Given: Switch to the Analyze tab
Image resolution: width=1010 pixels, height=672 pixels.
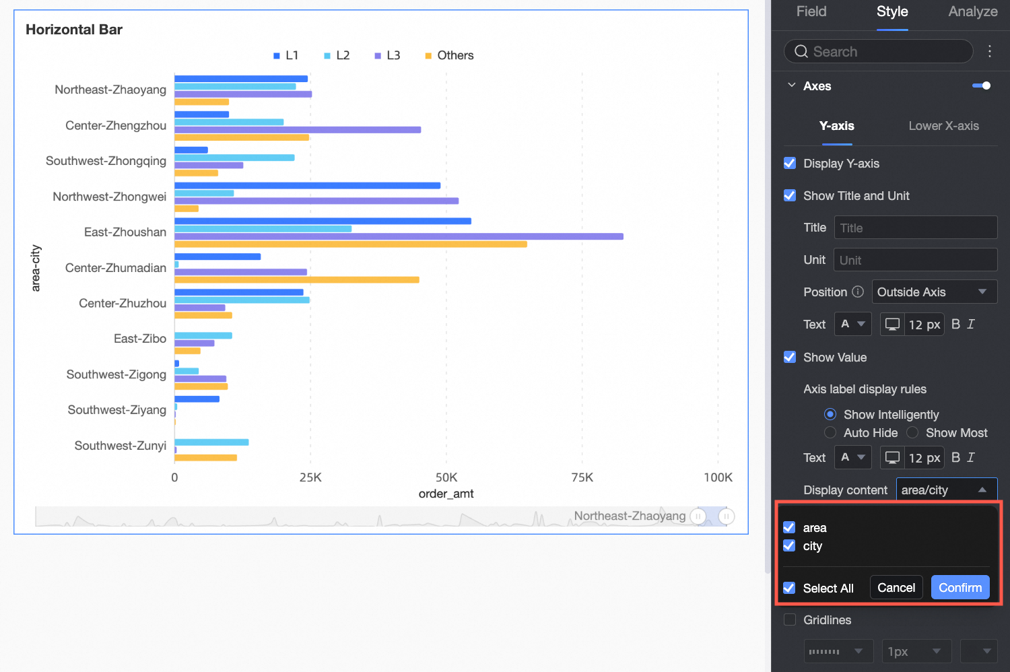Looking at the screenshot, I should (973, 11).
